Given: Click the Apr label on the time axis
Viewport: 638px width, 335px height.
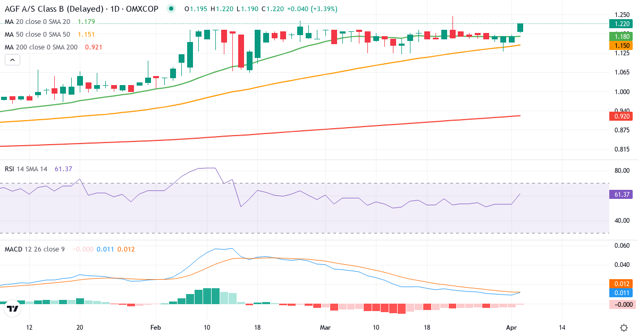Looking at the screenshot, I should (x=513, y=328).
